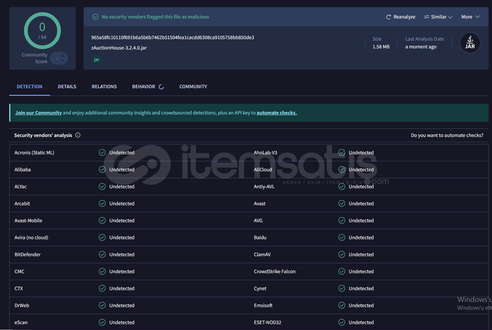492x330 pixels.
Task: Click the Reanalyze button
Action: [401, 17]
